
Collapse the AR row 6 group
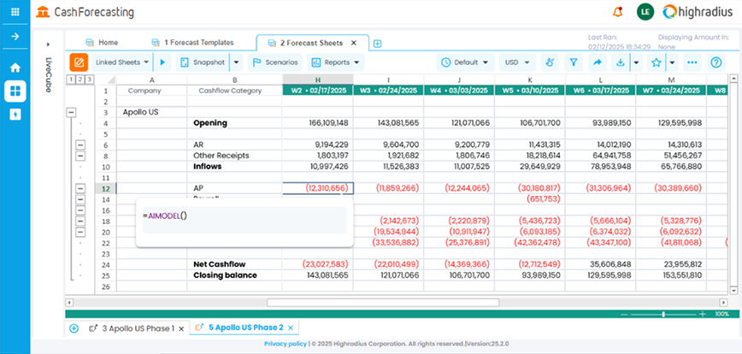coord(80,145)
